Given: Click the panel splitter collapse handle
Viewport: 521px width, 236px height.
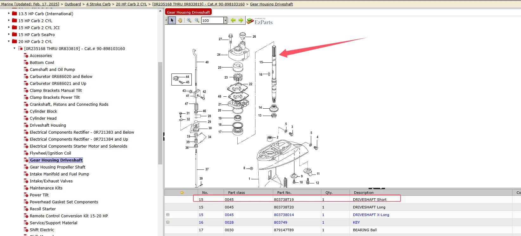Looking at the screenshot, I should [164, 137].
